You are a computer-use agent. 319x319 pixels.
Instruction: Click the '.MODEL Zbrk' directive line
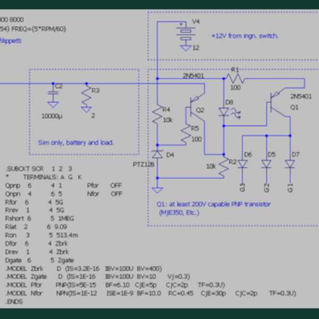(x=84, y=268)
